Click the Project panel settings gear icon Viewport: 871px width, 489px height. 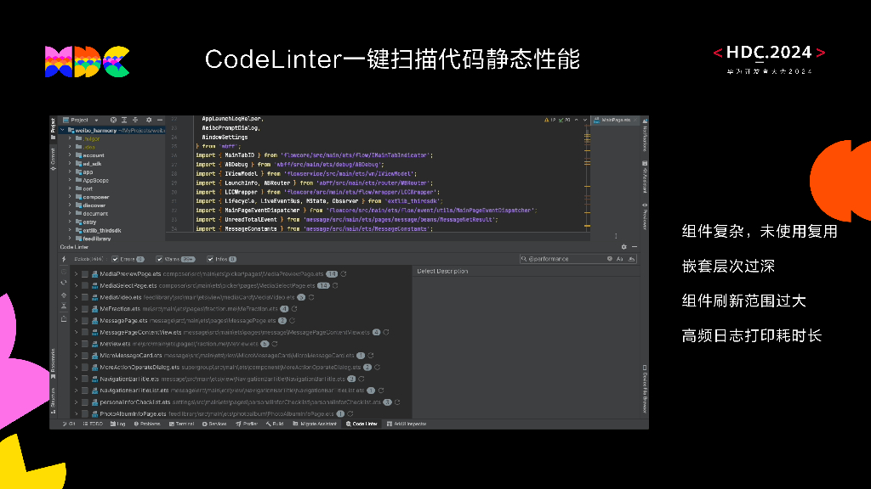click(x=149, y=121)
